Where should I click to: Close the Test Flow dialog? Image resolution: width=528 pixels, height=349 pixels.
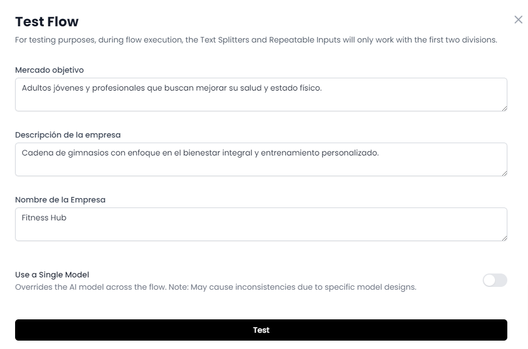pos(518,20)
